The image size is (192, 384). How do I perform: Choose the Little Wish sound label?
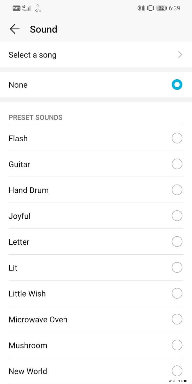(27, 293)
